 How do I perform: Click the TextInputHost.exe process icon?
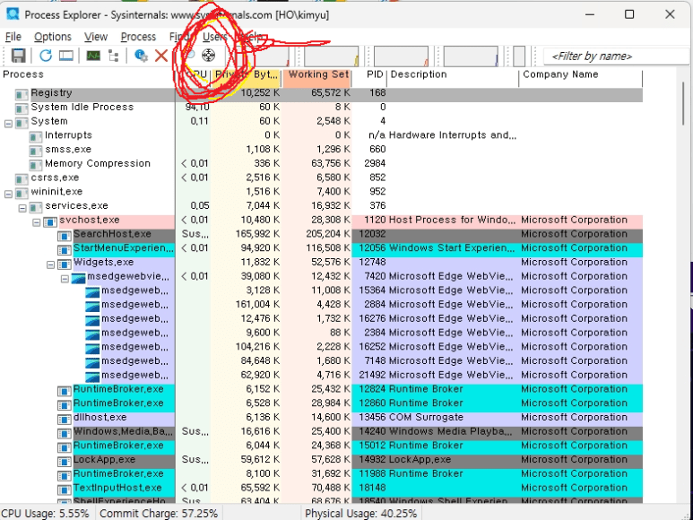(x=64, y=490)
